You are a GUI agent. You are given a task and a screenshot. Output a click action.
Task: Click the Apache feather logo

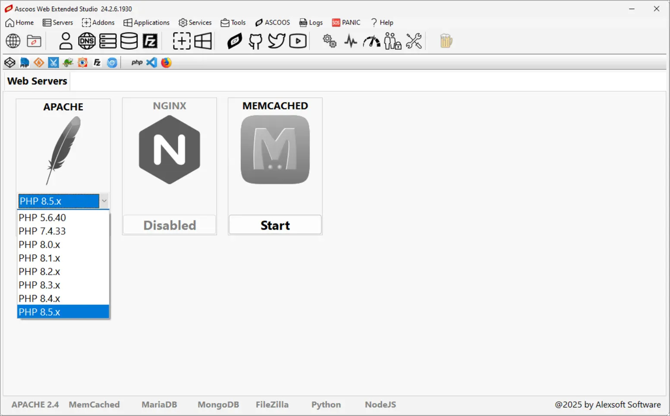click(x=63, y=150)
